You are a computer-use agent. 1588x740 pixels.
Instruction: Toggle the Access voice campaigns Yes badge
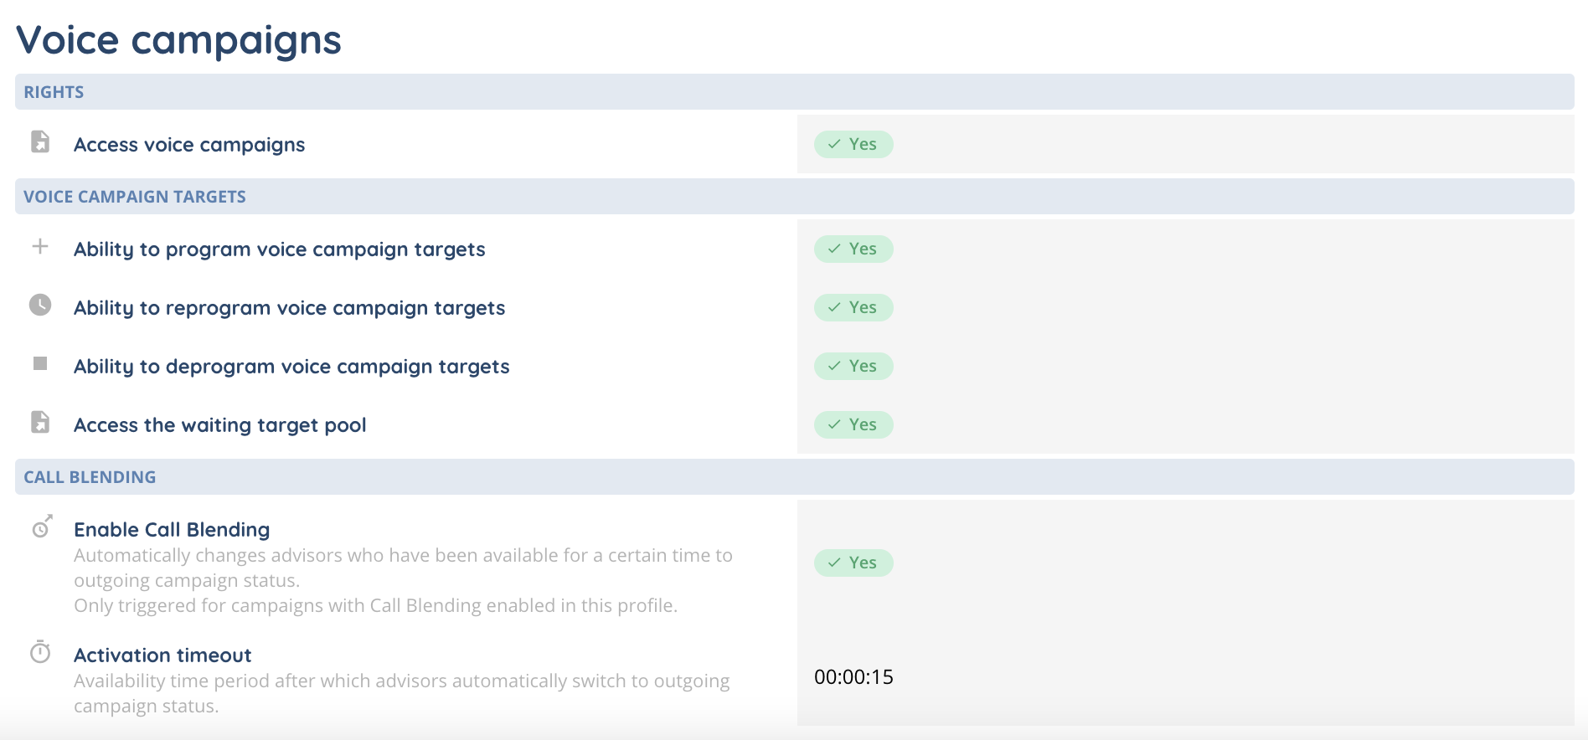pyautogui.click(x=853, y=144)
